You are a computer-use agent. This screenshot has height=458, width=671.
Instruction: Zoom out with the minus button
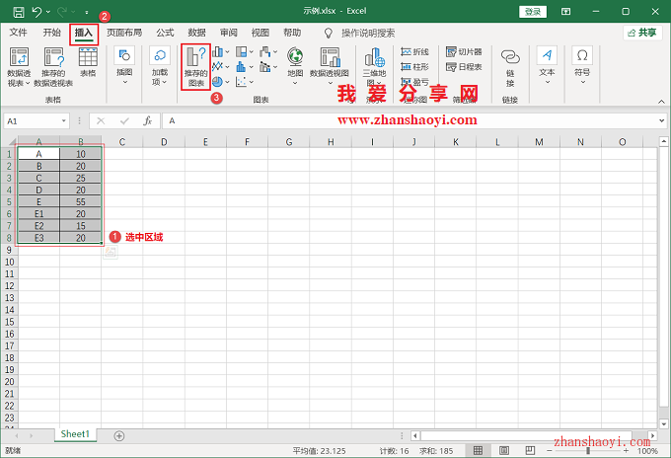pos(549,451)
